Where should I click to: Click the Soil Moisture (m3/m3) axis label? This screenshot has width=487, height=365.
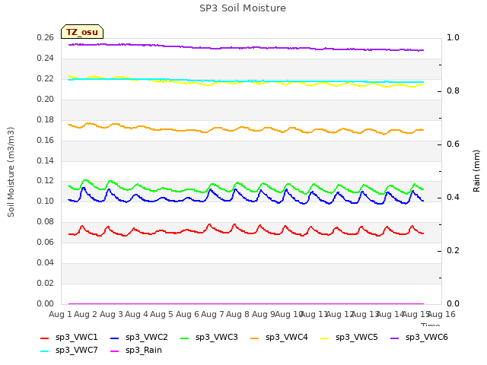(x=11, y=172)
